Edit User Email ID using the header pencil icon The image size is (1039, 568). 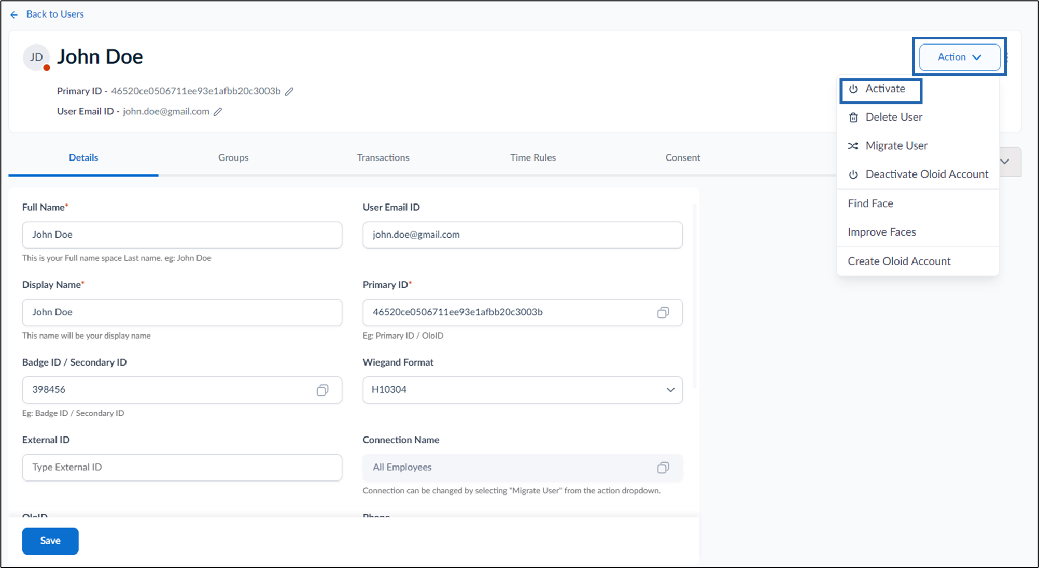click(x=218, y=112)
